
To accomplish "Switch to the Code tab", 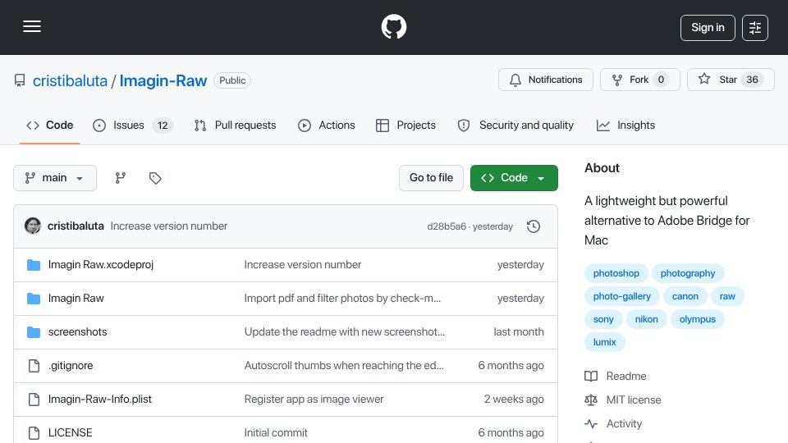I will pyautogui.click(x=50, y=125).
